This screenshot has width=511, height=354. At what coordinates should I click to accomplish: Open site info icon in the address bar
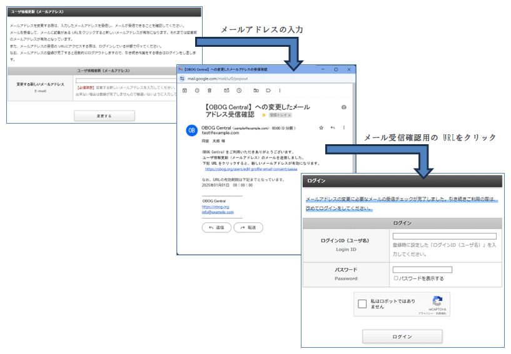coord(182,79)
